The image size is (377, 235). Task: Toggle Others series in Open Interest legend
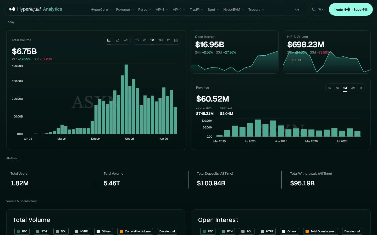click(x=289, y=231)
